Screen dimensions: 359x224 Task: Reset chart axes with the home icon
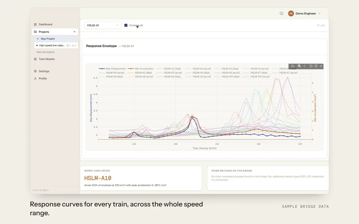[321, 66]
